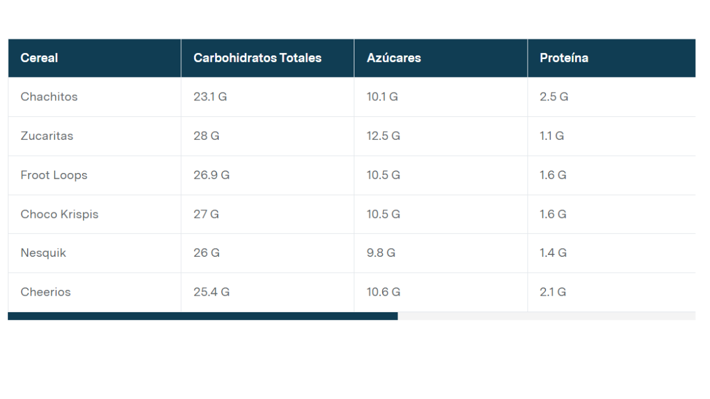This screenshot has height=399, width=710.
Task: Click Cheerios sugar value 10.6 G
Action: (383, 292)
